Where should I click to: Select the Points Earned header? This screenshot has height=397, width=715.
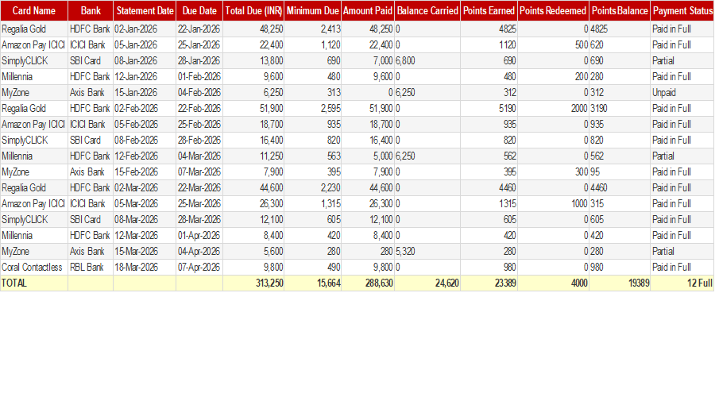pyautogui.click(x=489, y=11)
